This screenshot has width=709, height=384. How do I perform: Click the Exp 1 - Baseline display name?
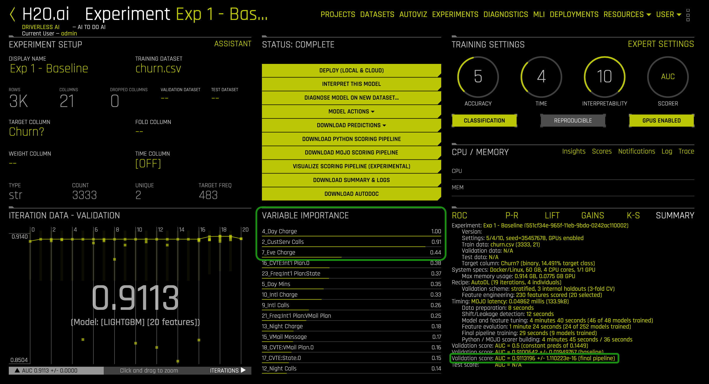(x=49, y=68)
